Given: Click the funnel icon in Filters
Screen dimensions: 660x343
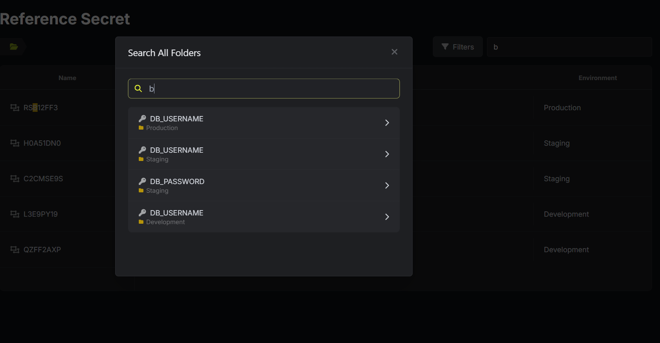Looking at the screenshot, I should [x=445, y=47].
